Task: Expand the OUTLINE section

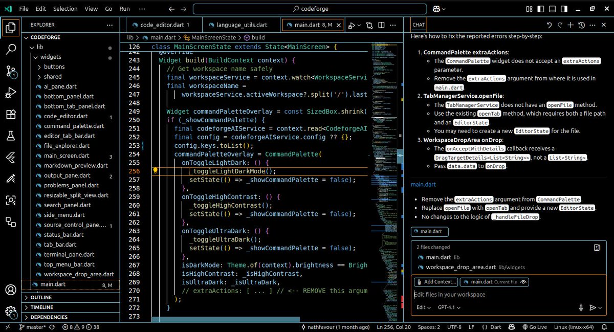Action: click(x=71, y=297)
